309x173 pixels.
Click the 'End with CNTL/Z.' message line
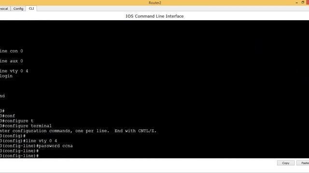(78, 131)
